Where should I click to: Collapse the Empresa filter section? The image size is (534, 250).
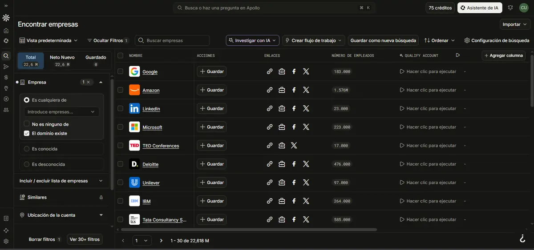[101, 82]
